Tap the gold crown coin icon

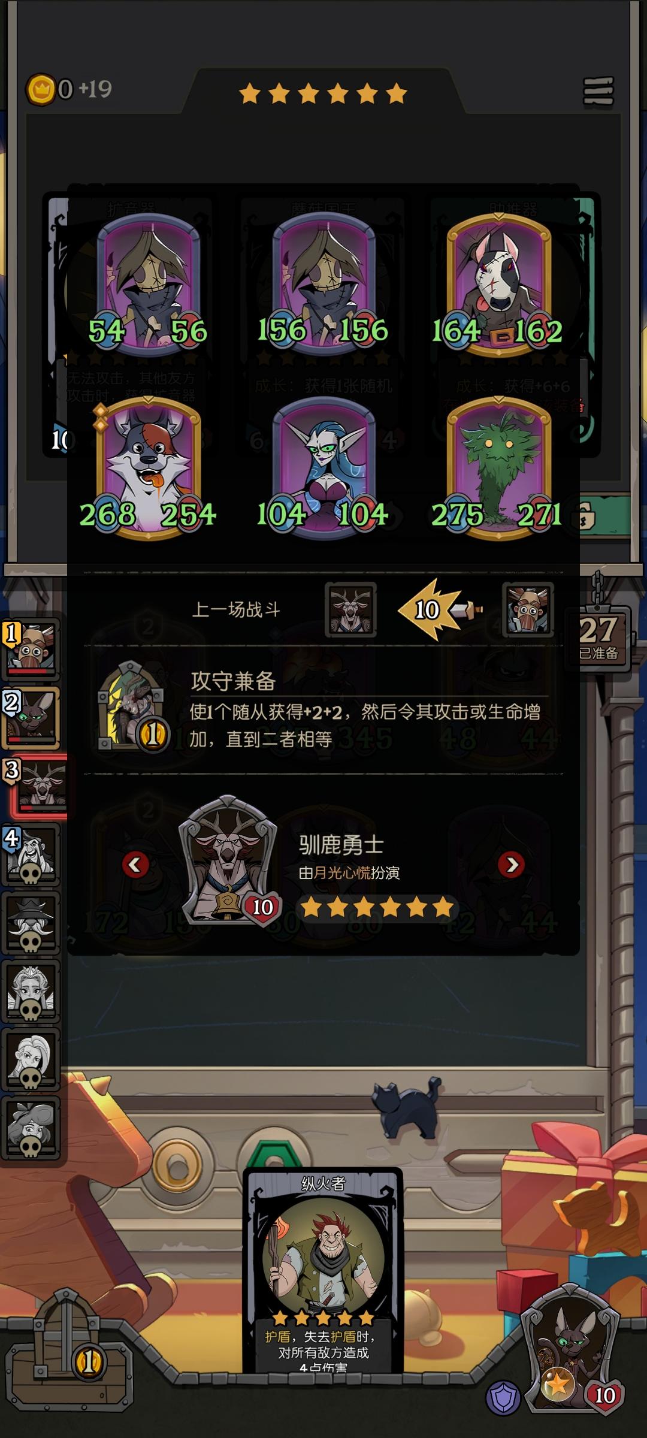pyautogui.click(x=41, y=90)
